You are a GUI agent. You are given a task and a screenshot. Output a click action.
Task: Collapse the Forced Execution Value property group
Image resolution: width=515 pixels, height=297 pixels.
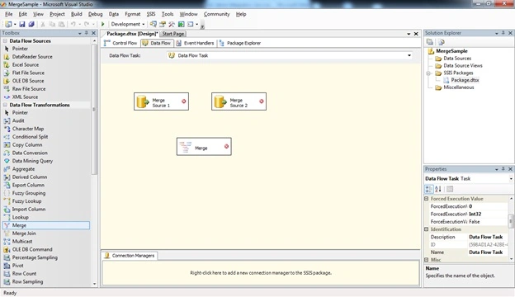coord(427,199)
